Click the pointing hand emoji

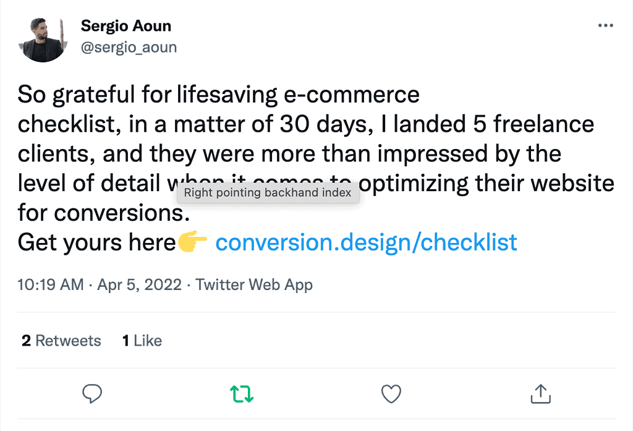(x=193, y=243)
